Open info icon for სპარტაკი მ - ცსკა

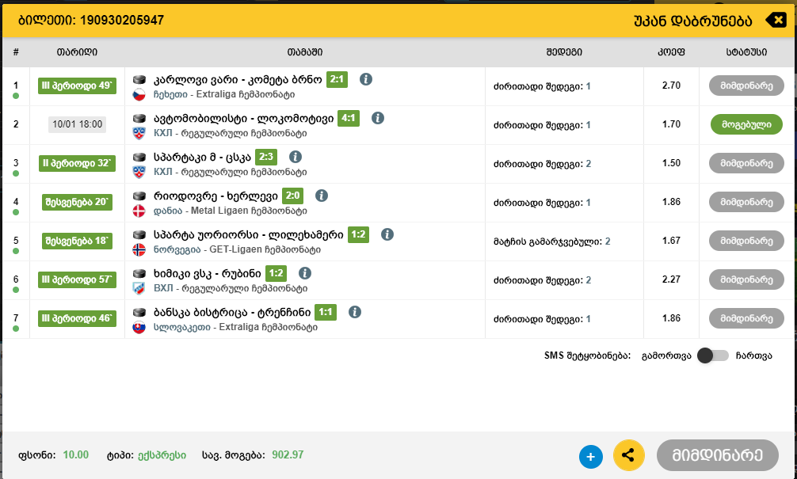296,157
